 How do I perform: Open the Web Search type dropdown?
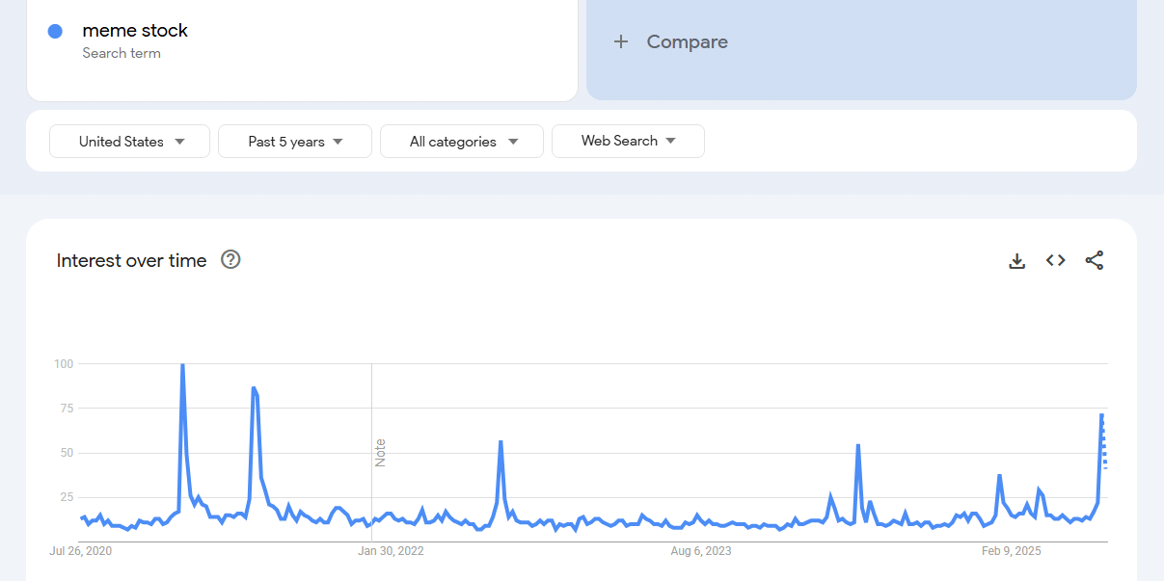628,141
